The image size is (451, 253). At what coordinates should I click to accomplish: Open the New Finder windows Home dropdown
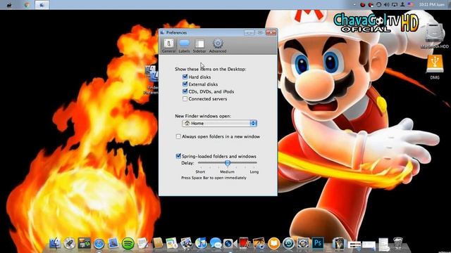219,124
